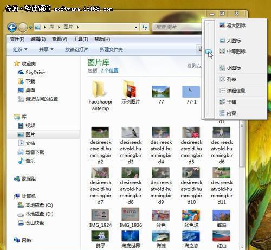Open SkyDrive in favorites
Screen dimensions: 271x250
(31, 73)
